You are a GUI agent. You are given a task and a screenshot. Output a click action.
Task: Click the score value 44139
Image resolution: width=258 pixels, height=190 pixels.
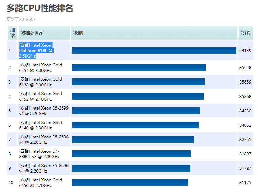click(x=245, y=50)
